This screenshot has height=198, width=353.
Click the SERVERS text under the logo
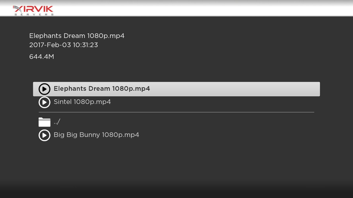point(34,15)
